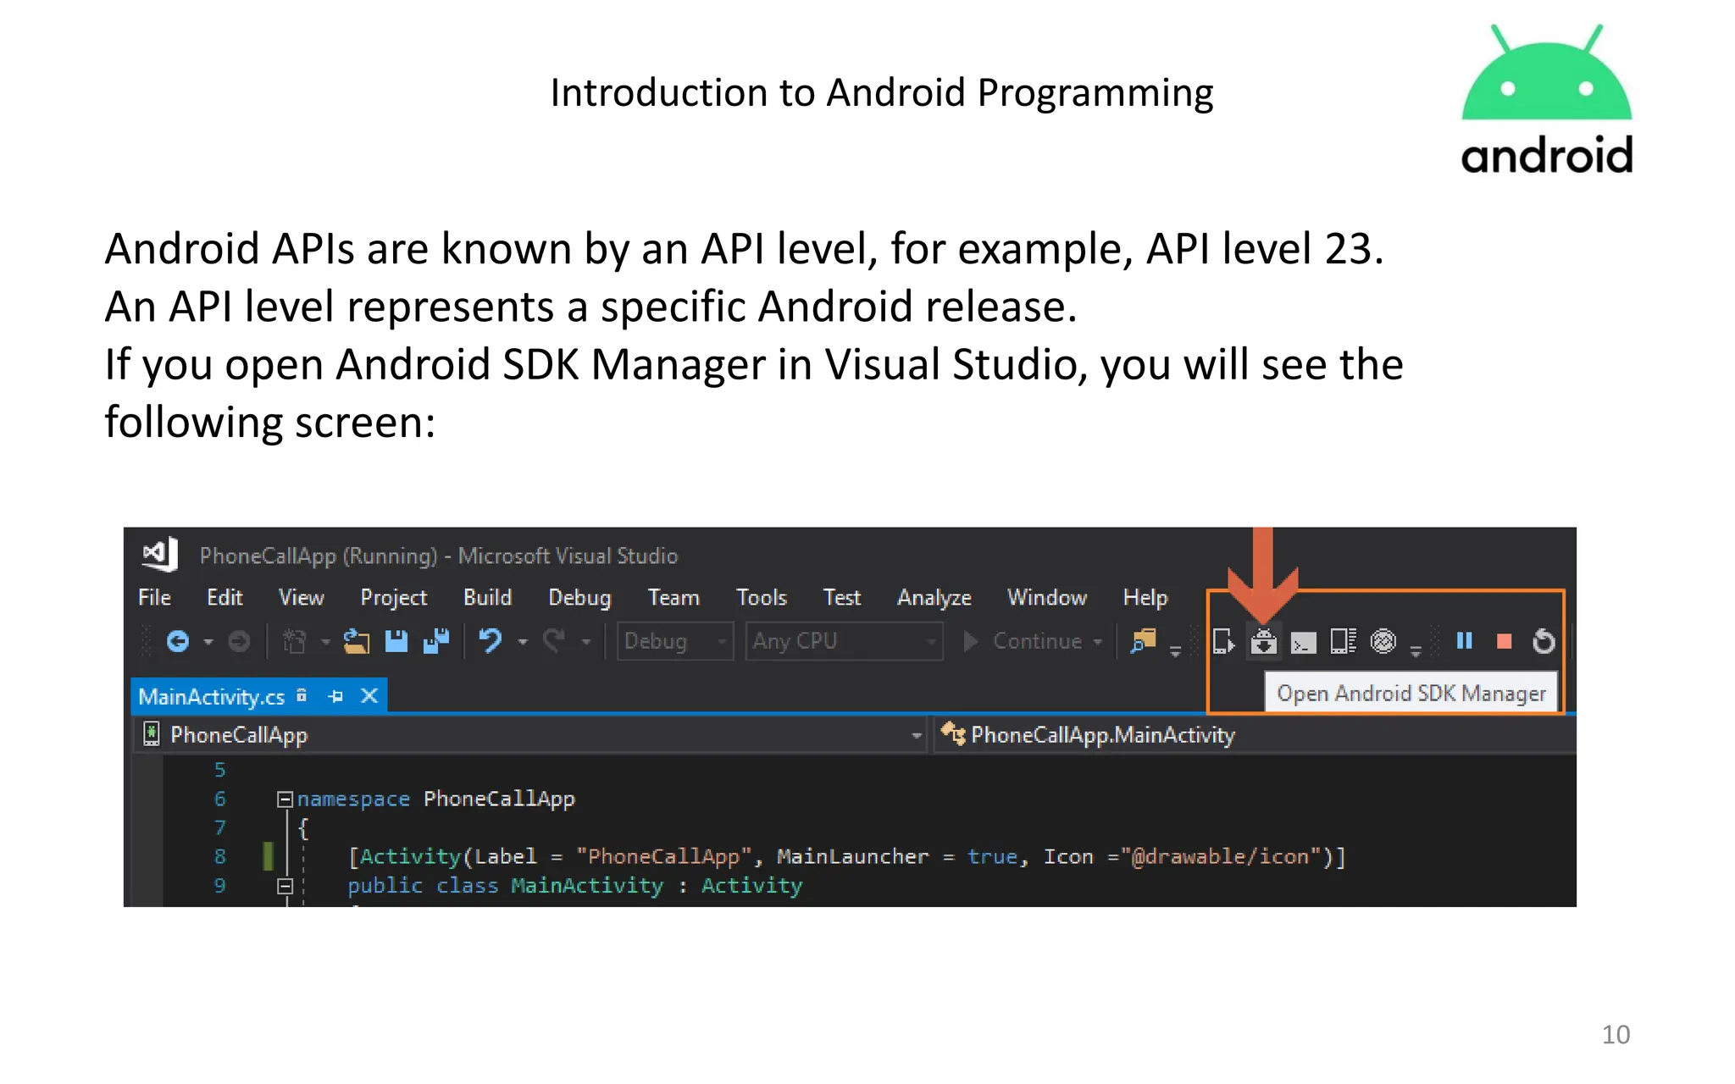Screen dimensions: 1735x1084
Task: Open the Redo history dropdown arrow
Action: pyautogui.click(x=585, y=643)
